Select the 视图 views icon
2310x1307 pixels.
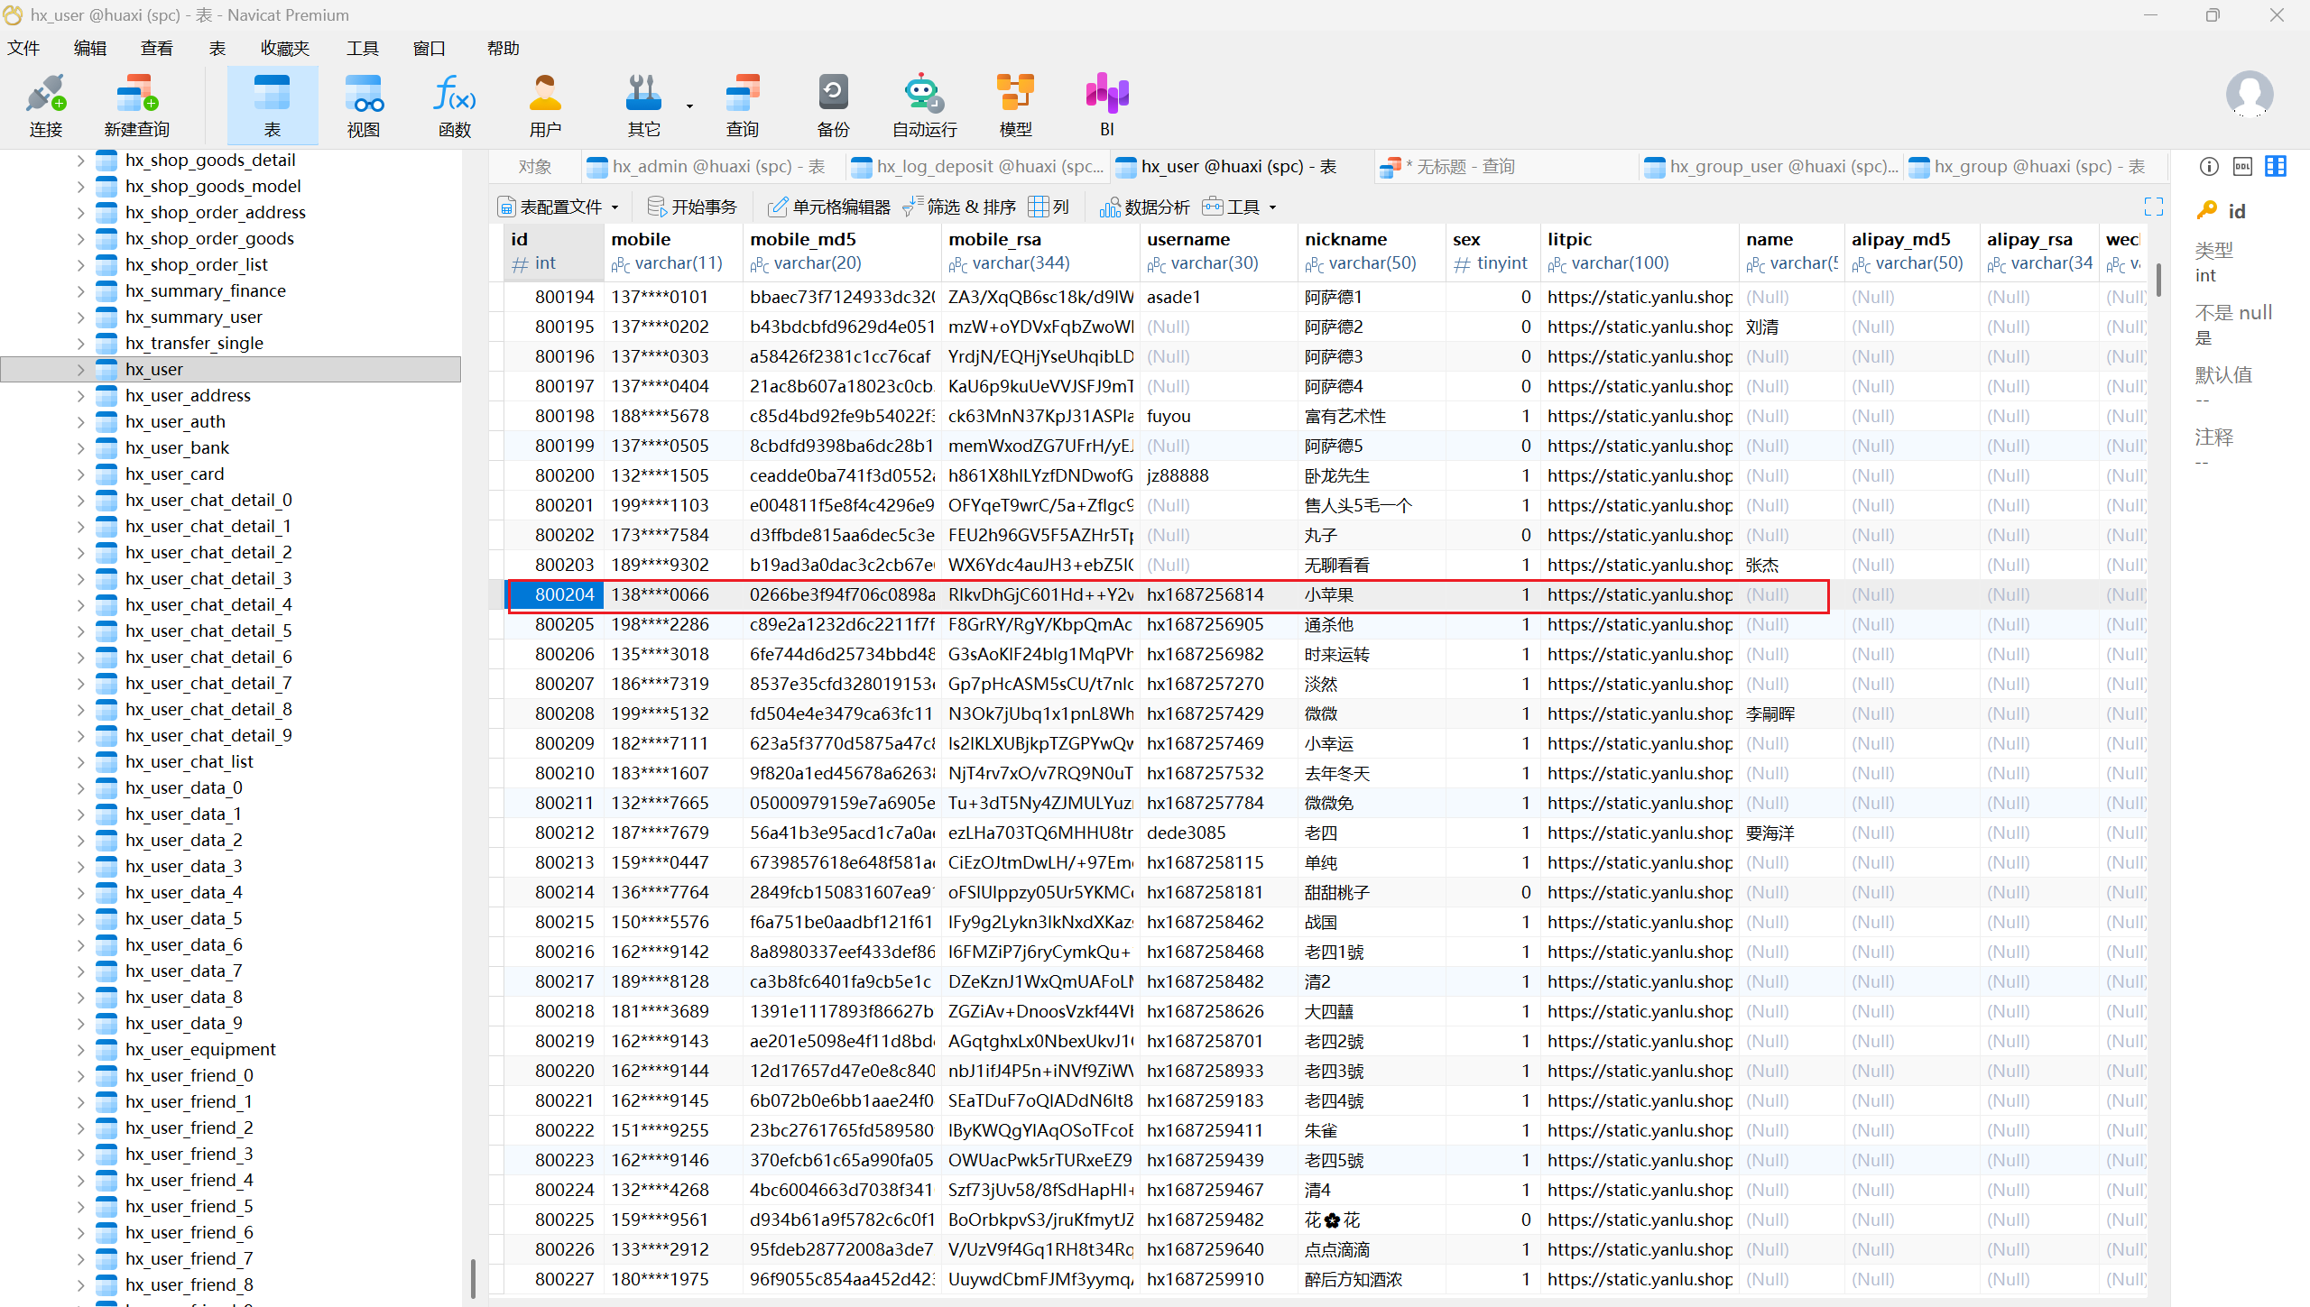363,105
